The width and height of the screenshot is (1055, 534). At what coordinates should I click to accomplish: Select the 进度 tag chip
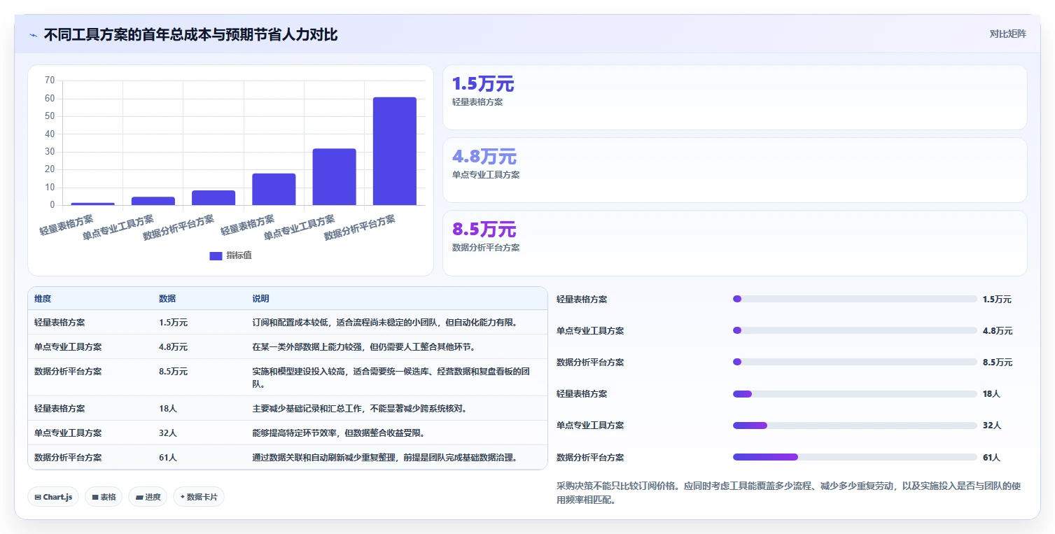tap(148, 497)
